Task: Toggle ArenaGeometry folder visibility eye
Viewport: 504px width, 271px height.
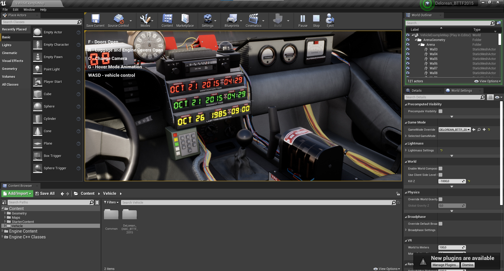Action: [x=408, y=40]
